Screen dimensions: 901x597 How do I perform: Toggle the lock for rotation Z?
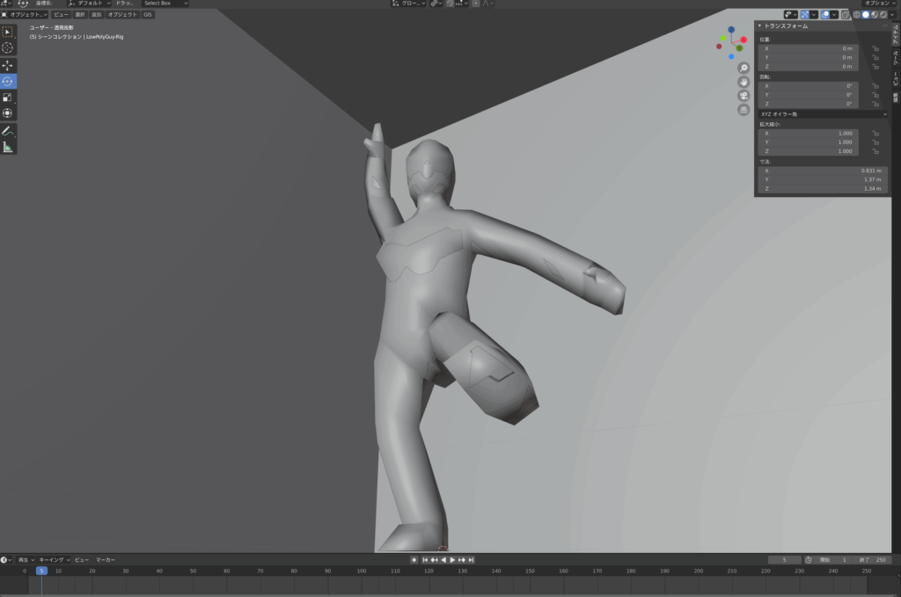(x=875, y=104)
